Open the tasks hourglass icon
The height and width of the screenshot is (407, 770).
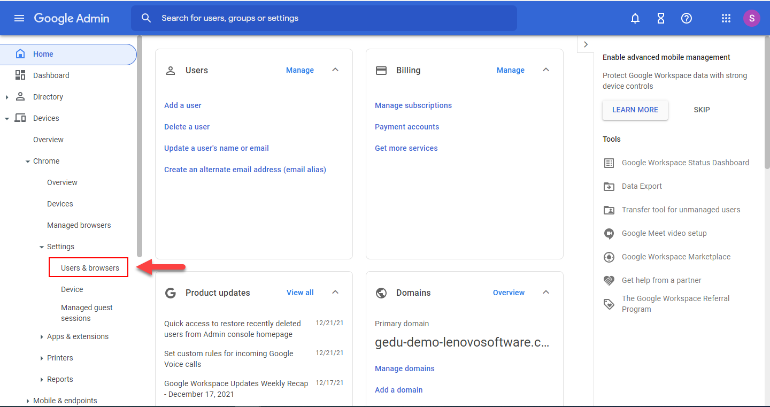[661, 18]
